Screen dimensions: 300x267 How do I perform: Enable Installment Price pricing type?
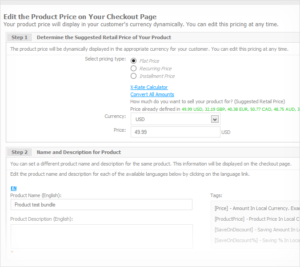coord(133,76)
